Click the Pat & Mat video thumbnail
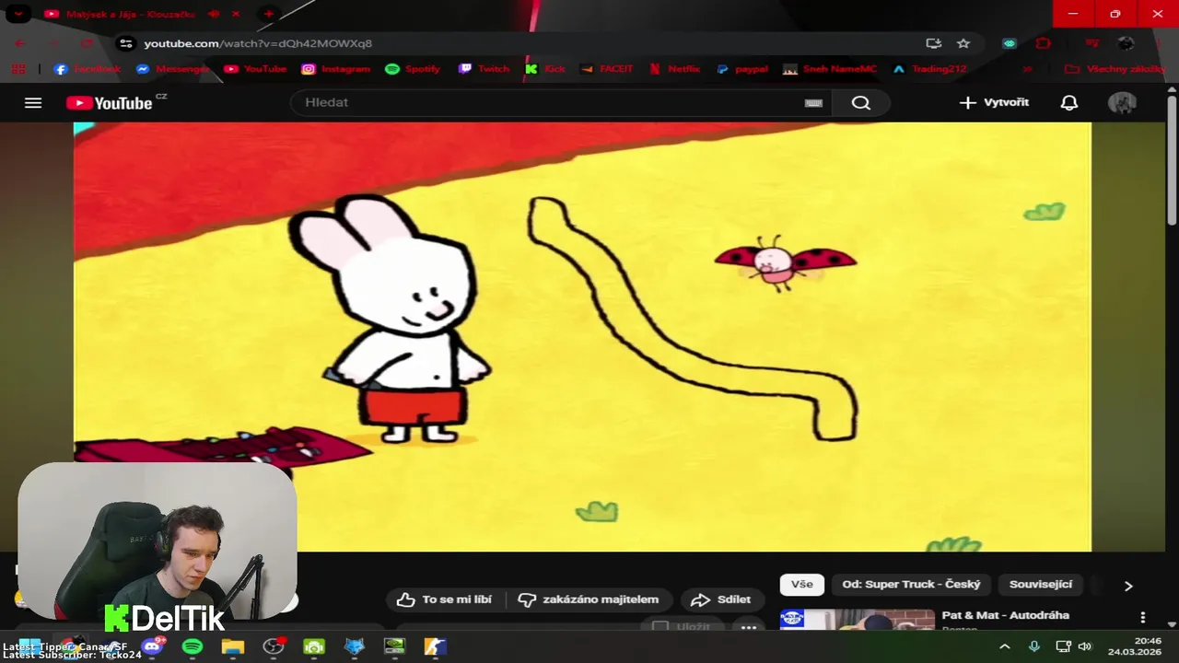Screen dimensions: 1179x663 pyautogui.click(x=858, y=620)
